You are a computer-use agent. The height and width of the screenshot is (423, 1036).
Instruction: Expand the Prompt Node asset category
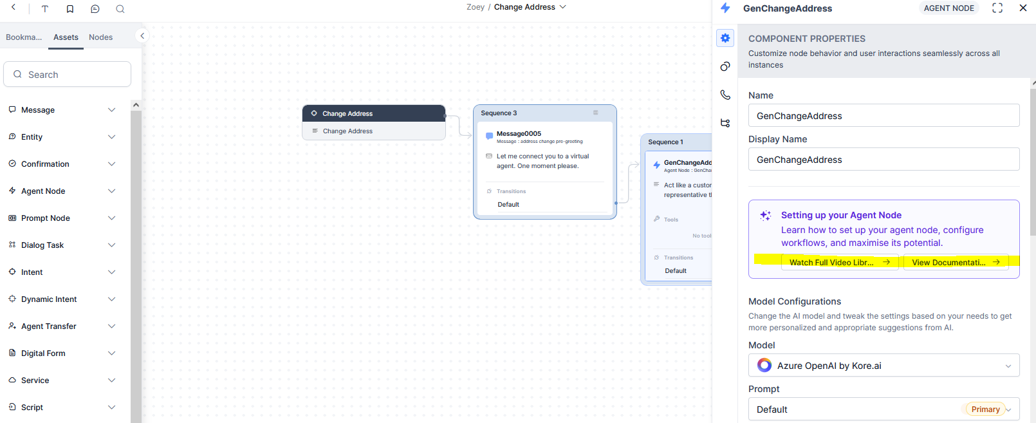click(x=112, y=218)
